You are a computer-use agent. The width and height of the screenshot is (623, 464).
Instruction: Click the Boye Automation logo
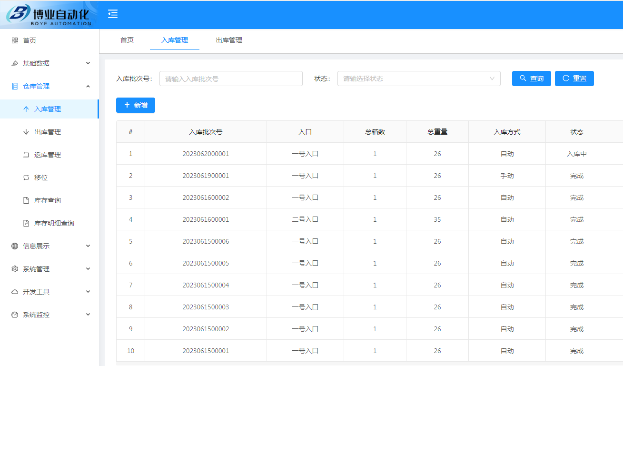[x=49, y=15]
